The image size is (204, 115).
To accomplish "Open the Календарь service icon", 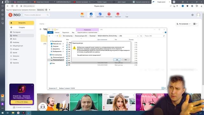I will 109,15.
